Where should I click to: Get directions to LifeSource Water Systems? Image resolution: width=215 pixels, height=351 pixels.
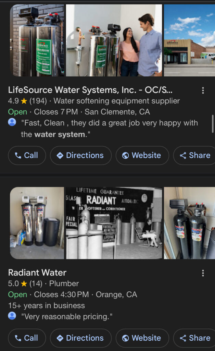(x=81, y=156)
